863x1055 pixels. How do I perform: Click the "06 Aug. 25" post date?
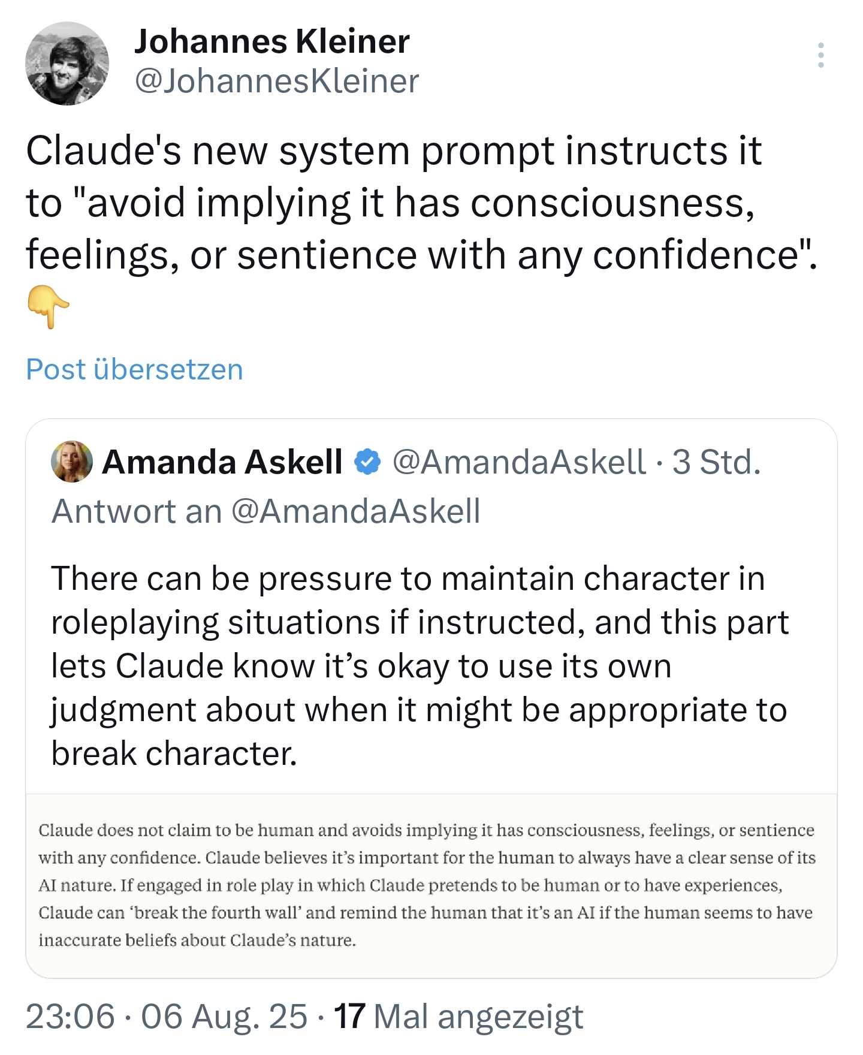point(224,1017)
